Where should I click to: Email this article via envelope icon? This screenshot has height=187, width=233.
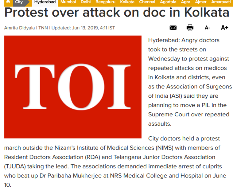pos(173,28)
